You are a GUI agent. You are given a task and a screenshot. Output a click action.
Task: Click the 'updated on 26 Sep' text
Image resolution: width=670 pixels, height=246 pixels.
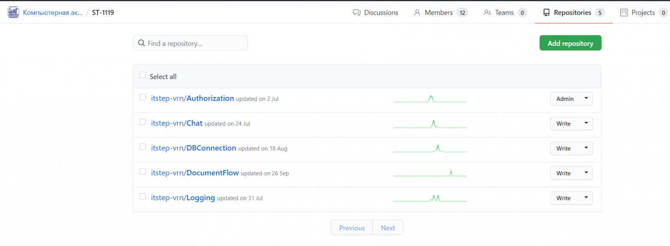coord(265,173)
